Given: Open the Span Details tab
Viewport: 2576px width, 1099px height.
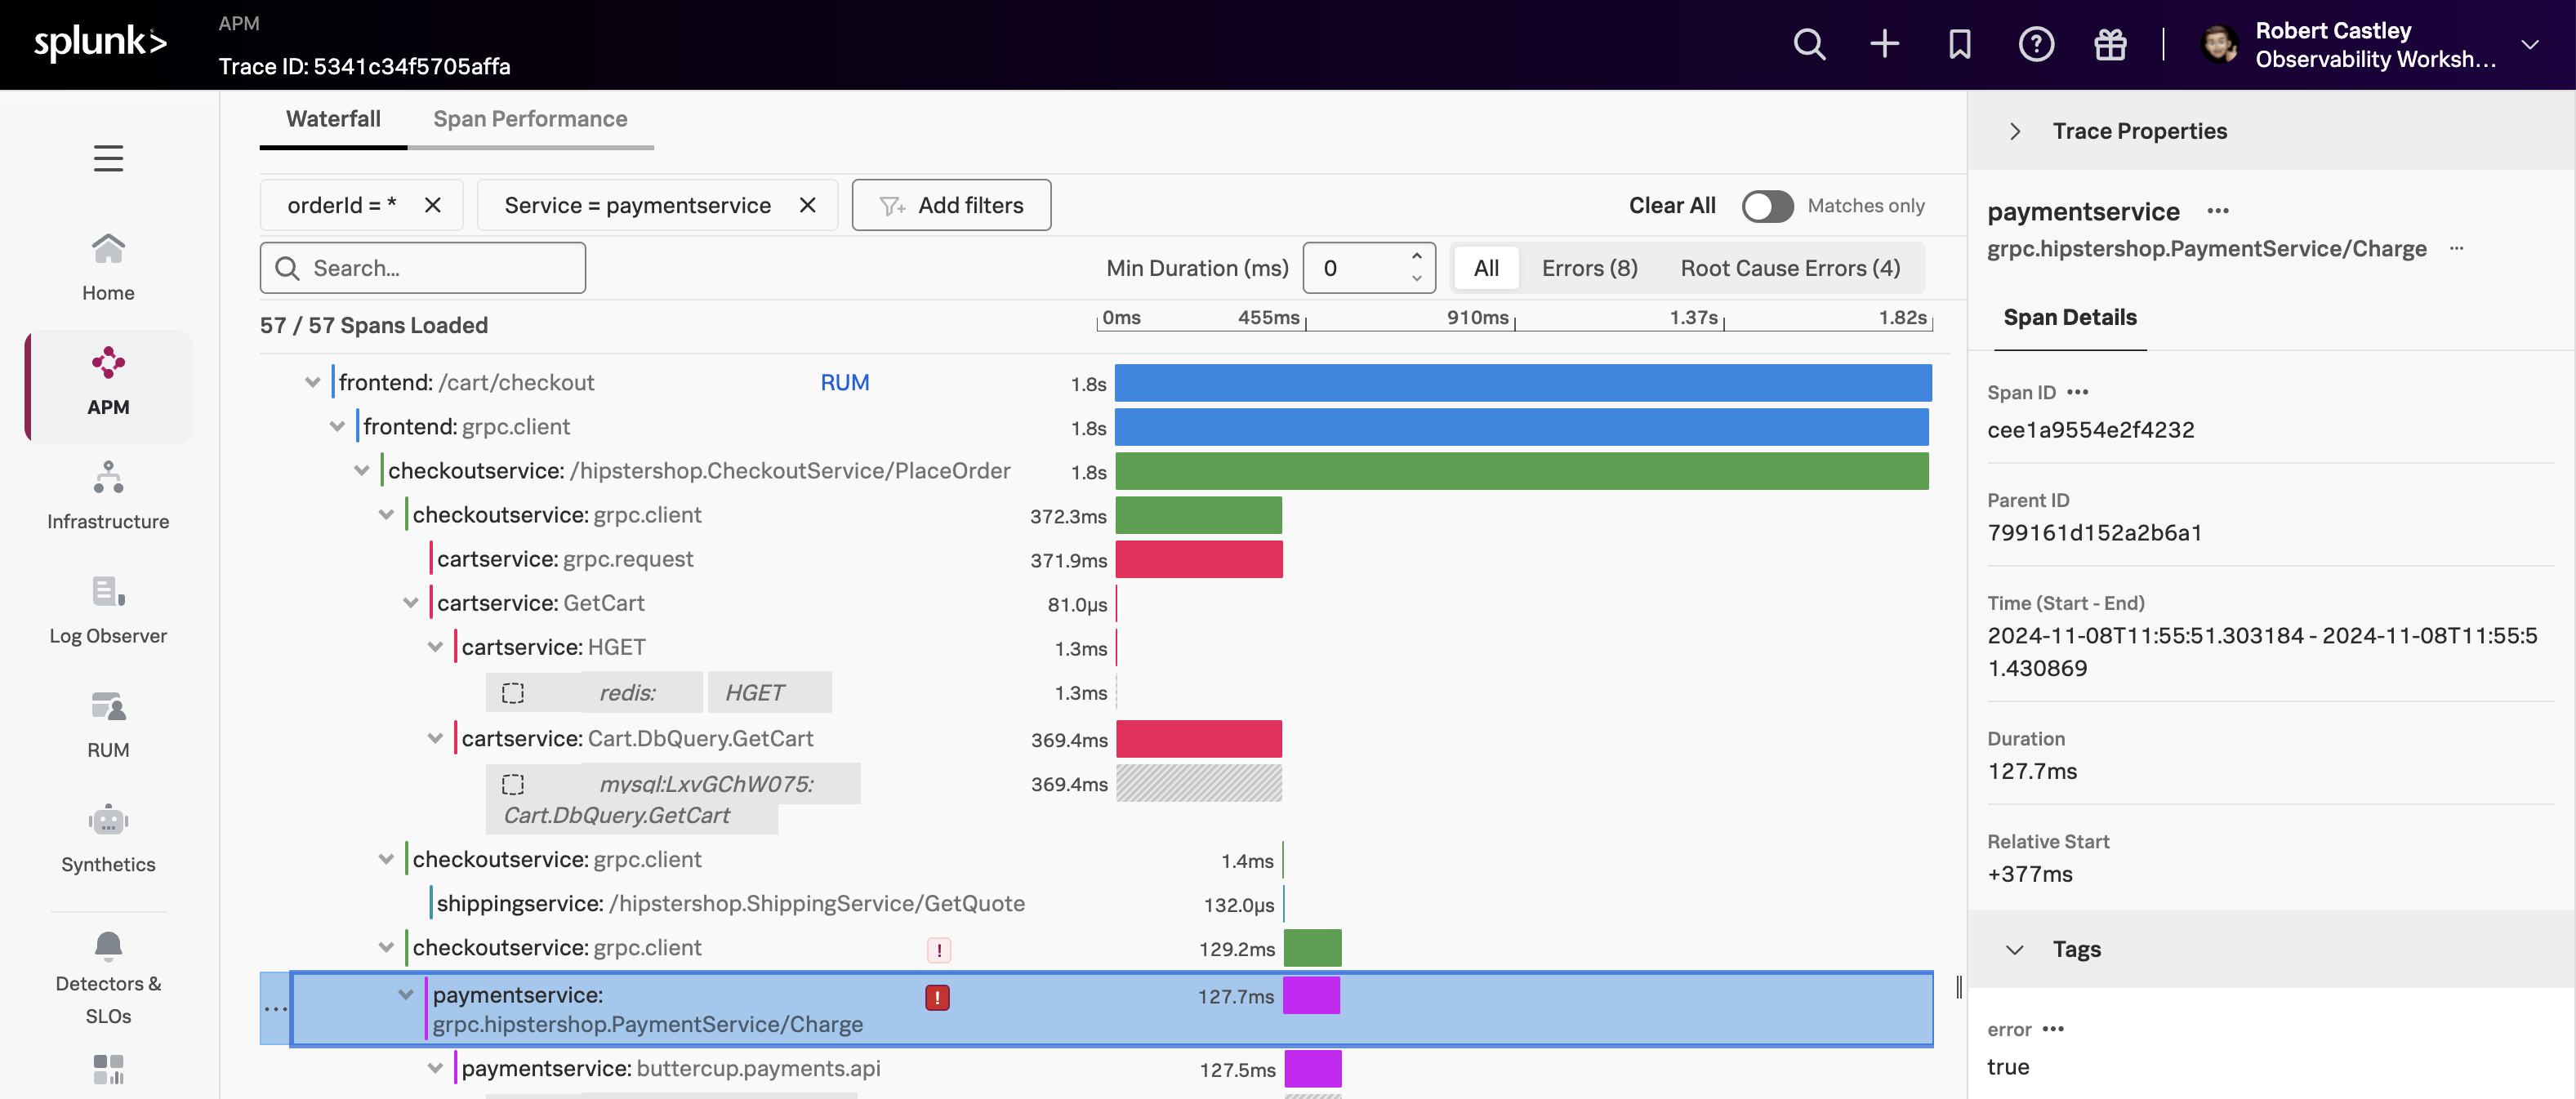Looking at the screenshot, I should tap(2069, 317).
